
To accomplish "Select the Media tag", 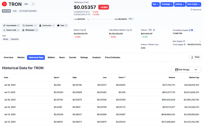I will 6,39.
